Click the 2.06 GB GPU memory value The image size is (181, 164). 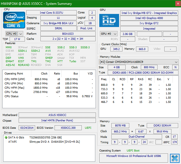(128, 34)
